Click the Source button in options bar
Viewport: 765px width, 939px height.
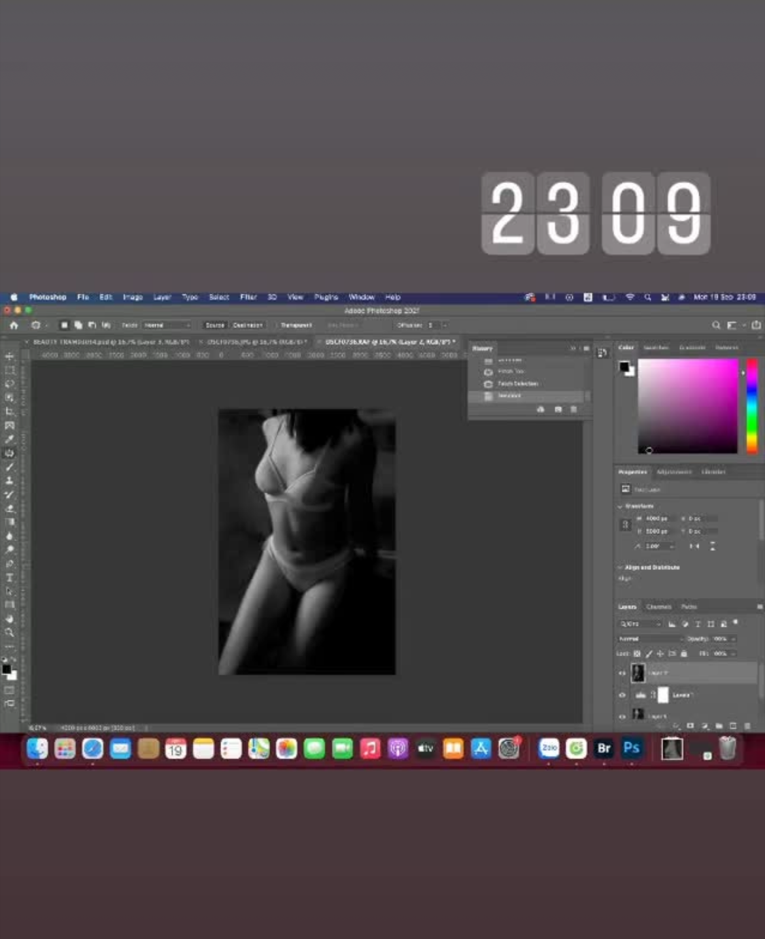(214, 325)
